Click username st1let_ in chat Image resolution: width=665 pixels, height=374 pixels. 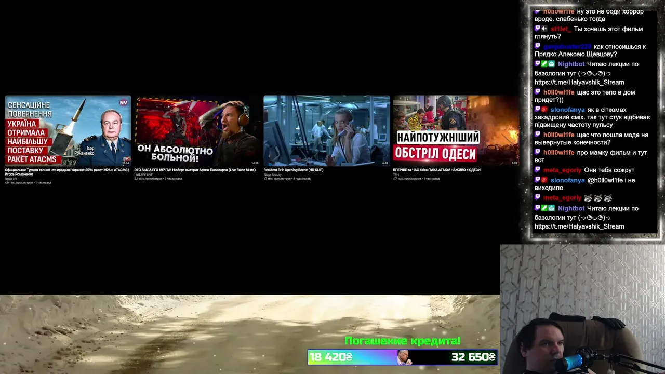click(561, 29)
